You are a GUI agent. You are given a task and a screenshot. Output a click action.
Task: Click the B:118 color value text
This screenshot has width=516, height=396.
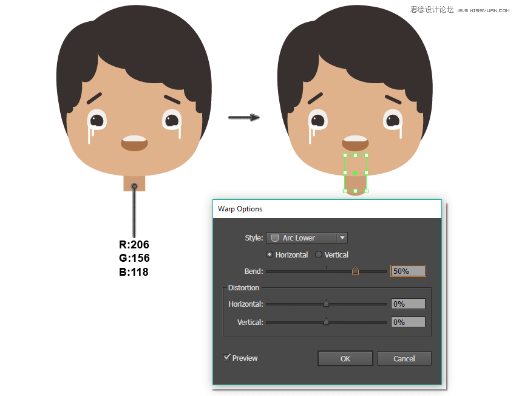coord(134,272)
